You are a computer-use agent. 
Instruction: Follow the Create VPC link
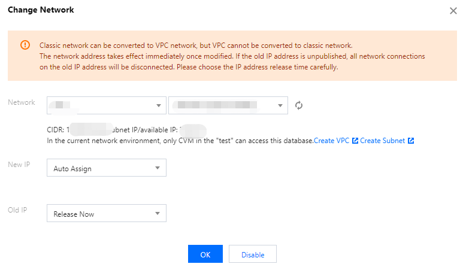[x=331, y=141]
